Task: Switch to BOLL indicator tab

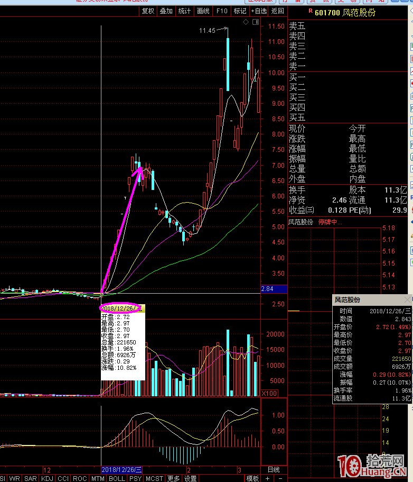Action: tap(117, 478)
